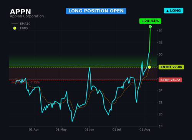Image resolution: width=192 pixels, height=140 pixels.
Task: Select the STOP 25.72 price tag
Action: tap(170, 80)
